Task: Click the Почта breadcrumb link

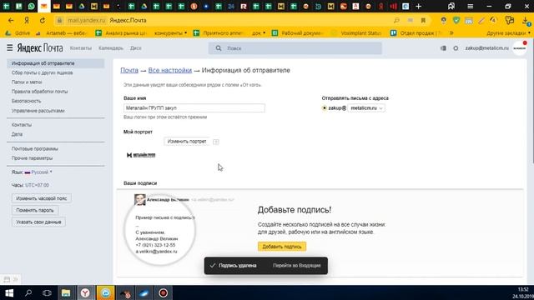Action: click(x=129, y=70)
